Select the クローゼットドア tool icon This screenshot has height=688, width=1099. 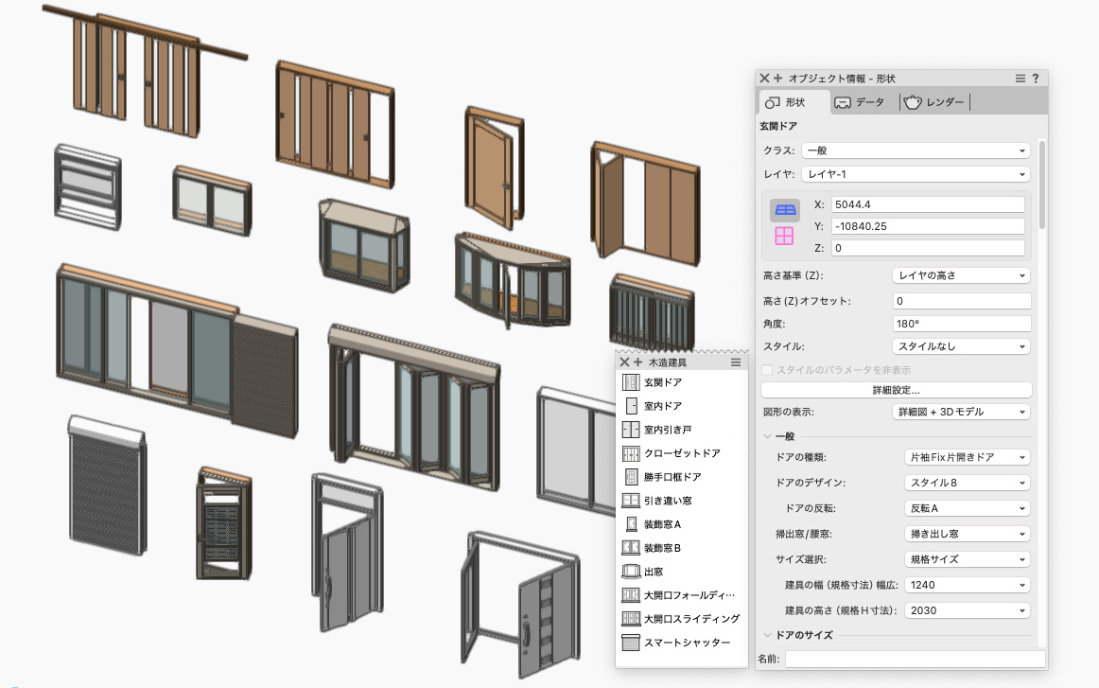click(x=631, y=453)
